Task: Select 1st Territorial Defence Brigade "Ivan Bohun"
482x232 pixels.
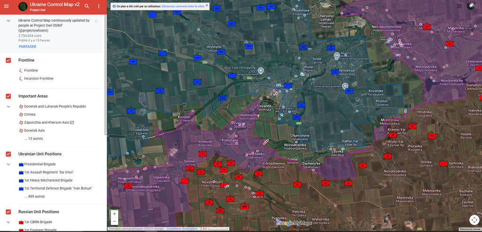Action: tap(58, 188)
